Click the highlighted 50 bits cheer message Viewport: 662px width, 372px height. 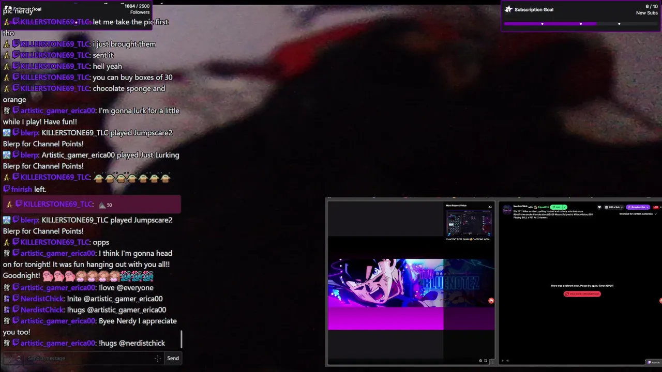tap(92, 204)
